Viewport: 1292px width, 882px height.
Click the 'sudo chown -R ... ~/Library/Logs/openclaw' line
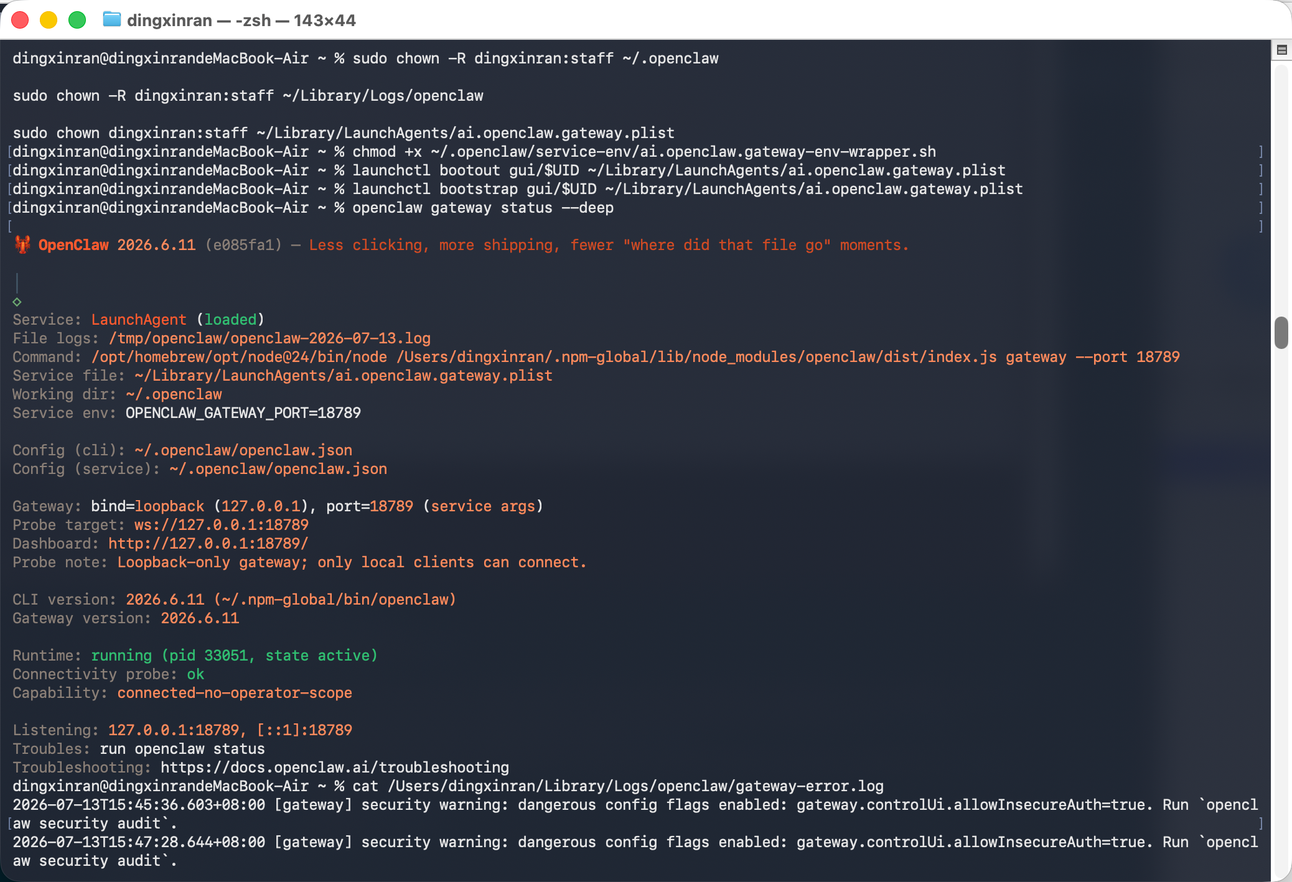coord(248,96)
